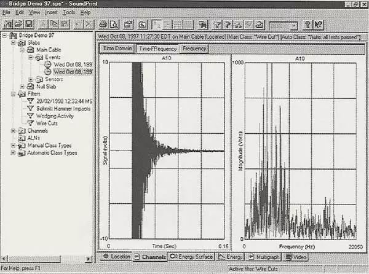Select the Wire Cuts filter
This screenshot has width=369, height=274.
(47, 122)
